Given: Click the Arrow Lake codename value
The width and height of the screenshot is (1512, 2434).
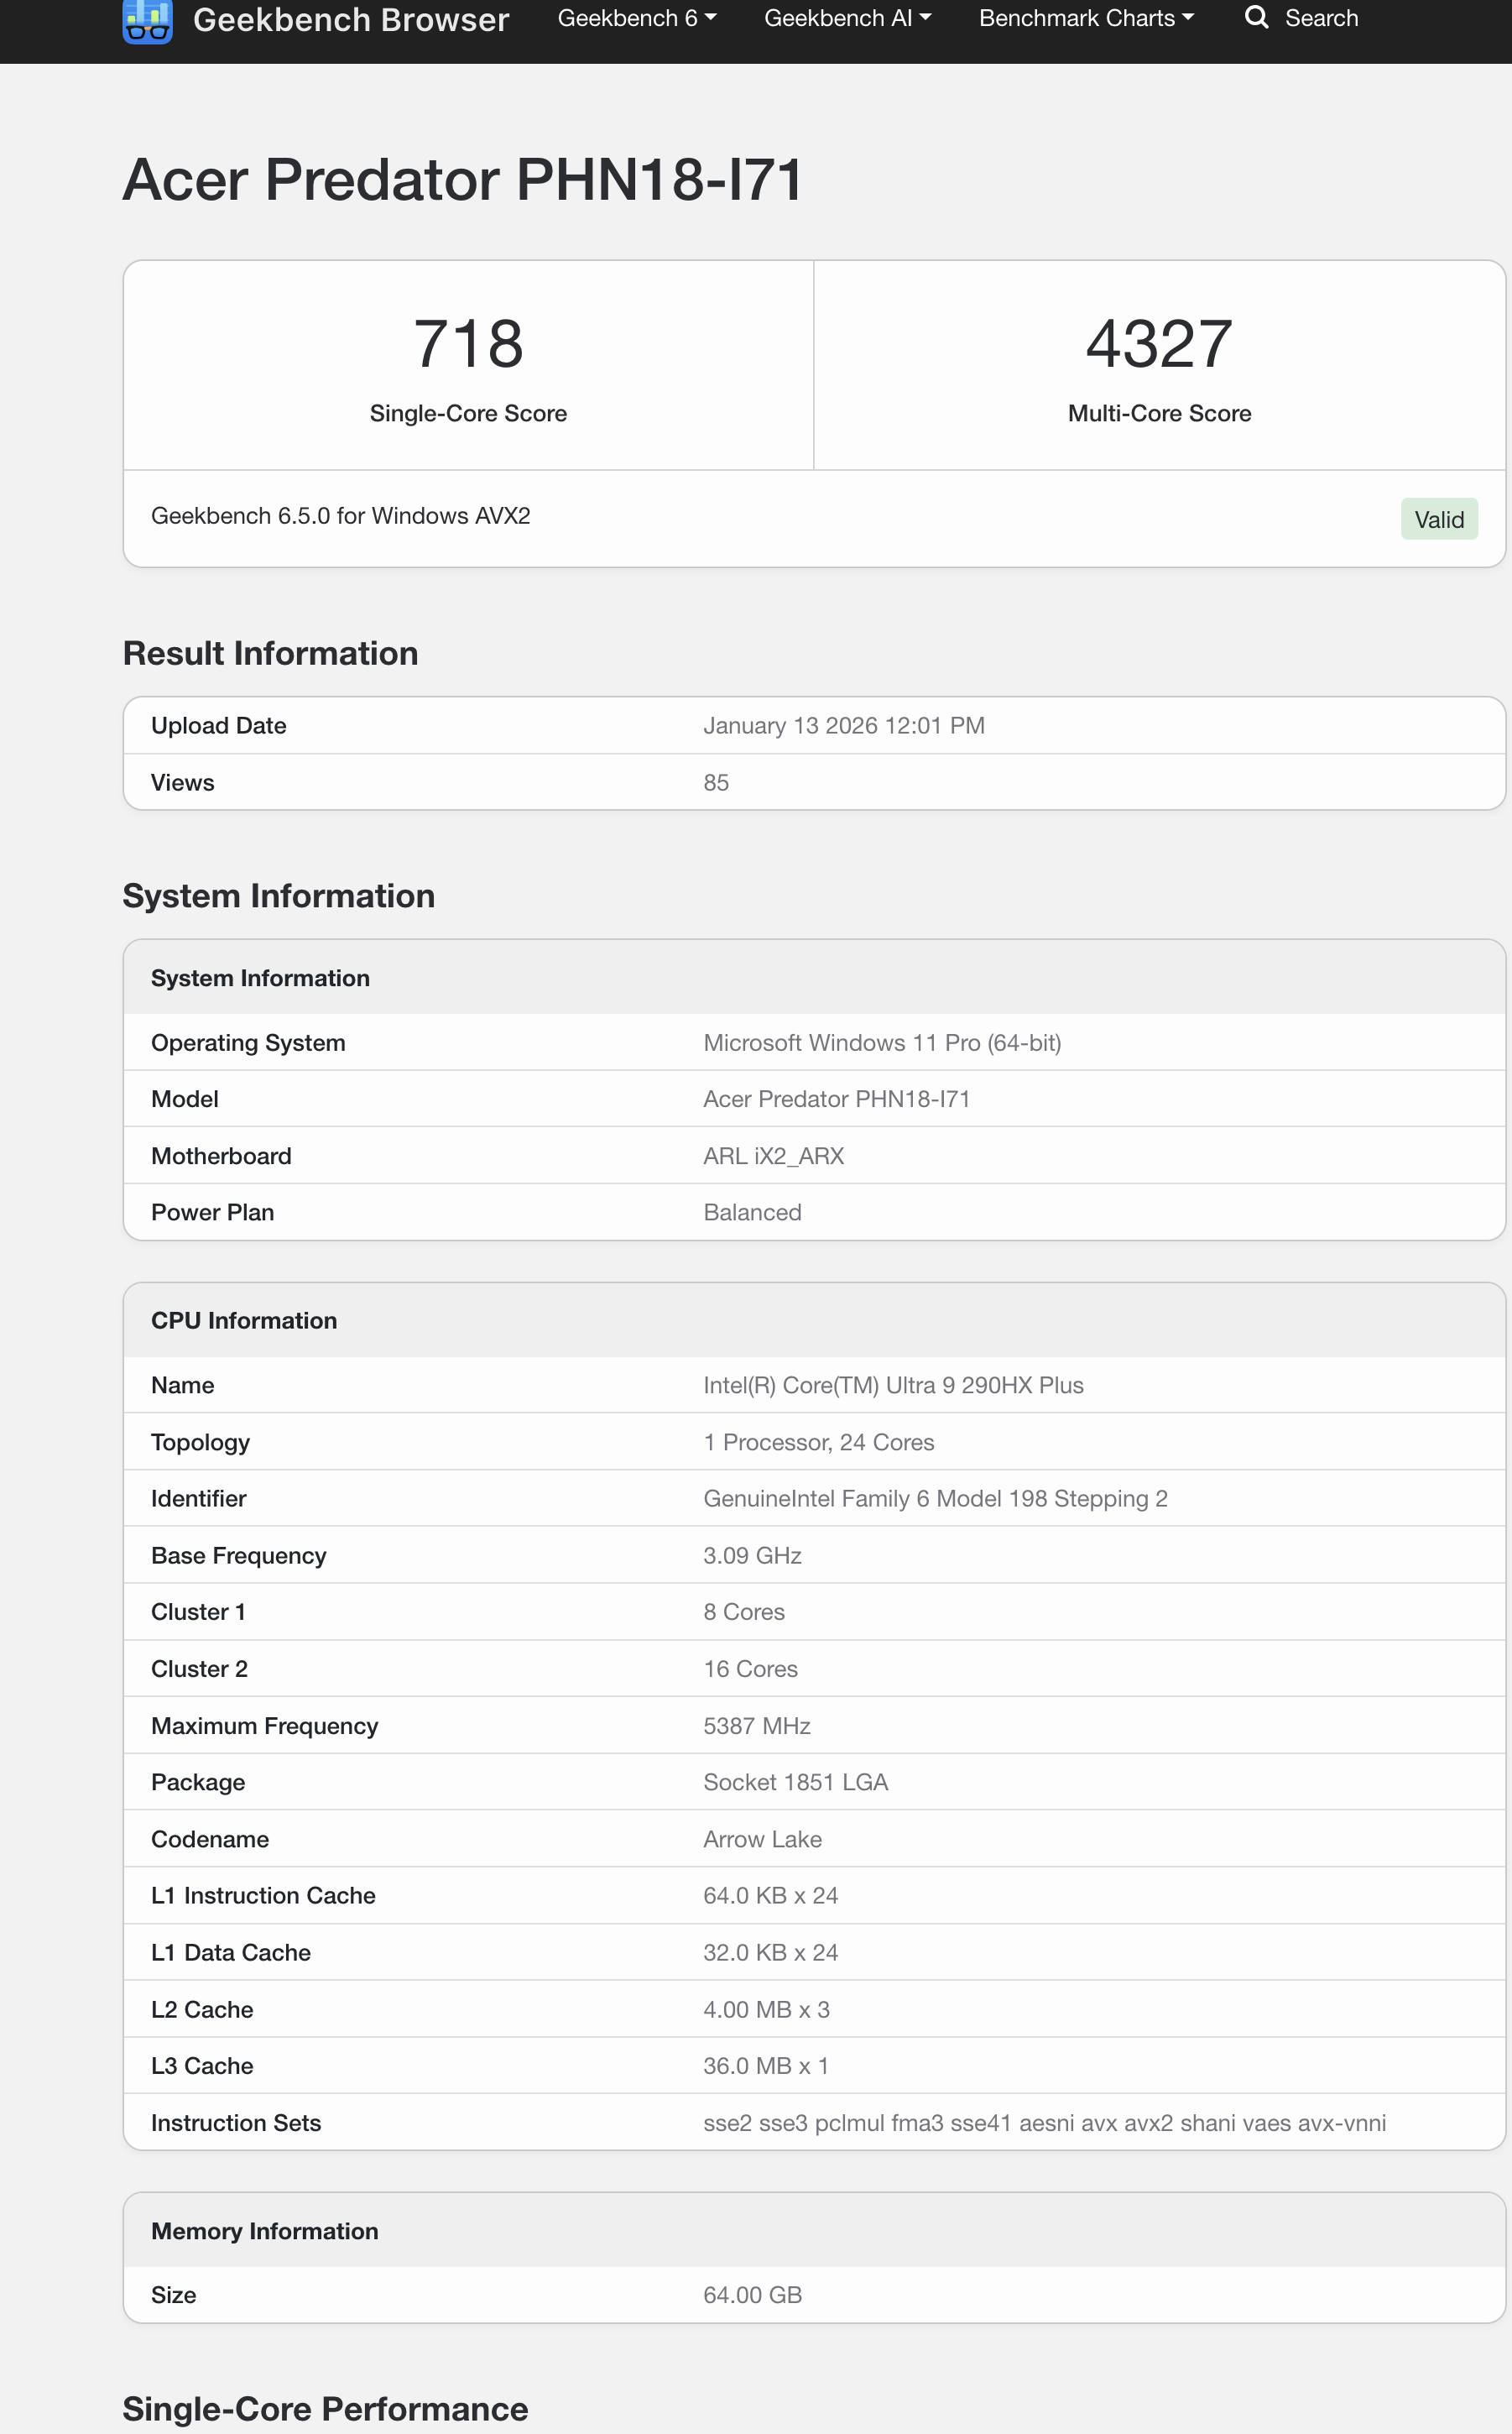Looking at the screenshot, I should [761, 1838].
